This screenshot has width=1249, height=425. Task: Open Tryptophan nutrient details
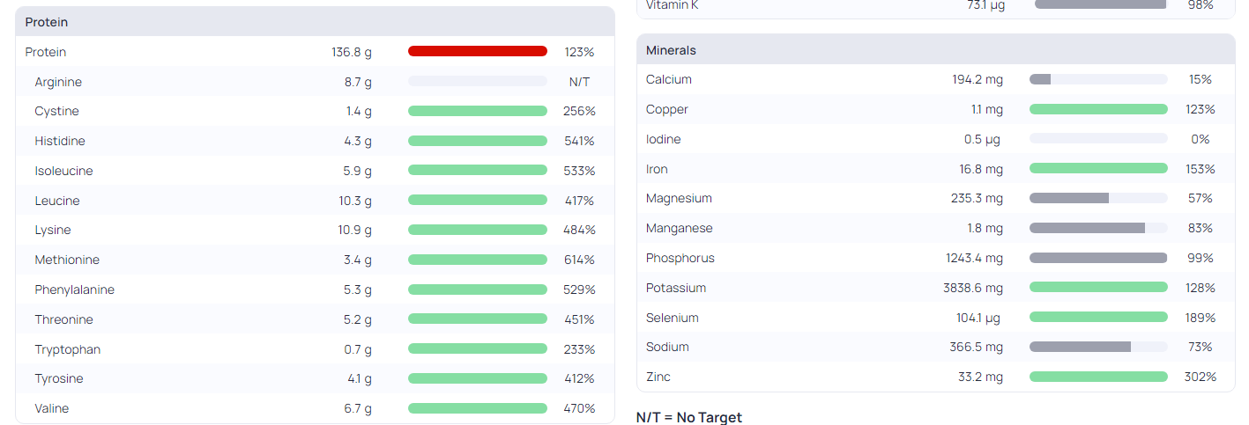68,349
